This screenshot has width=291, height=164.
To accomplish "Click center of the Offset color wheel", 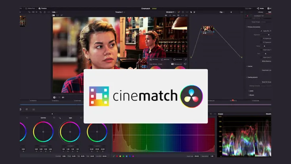I will coord(97,132).
